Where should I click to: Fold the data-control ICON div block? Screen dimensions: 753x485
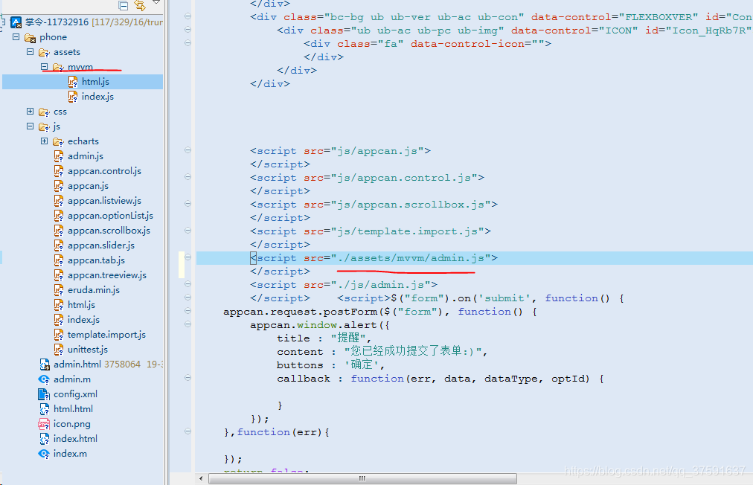click(188, 30)
